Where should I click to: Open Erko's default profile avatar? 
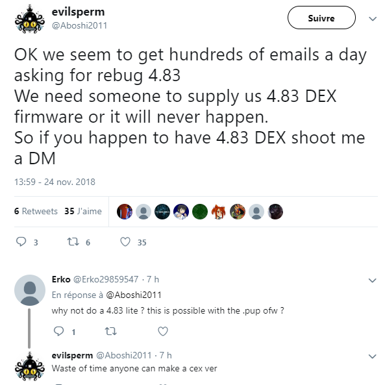coord(30,290)
